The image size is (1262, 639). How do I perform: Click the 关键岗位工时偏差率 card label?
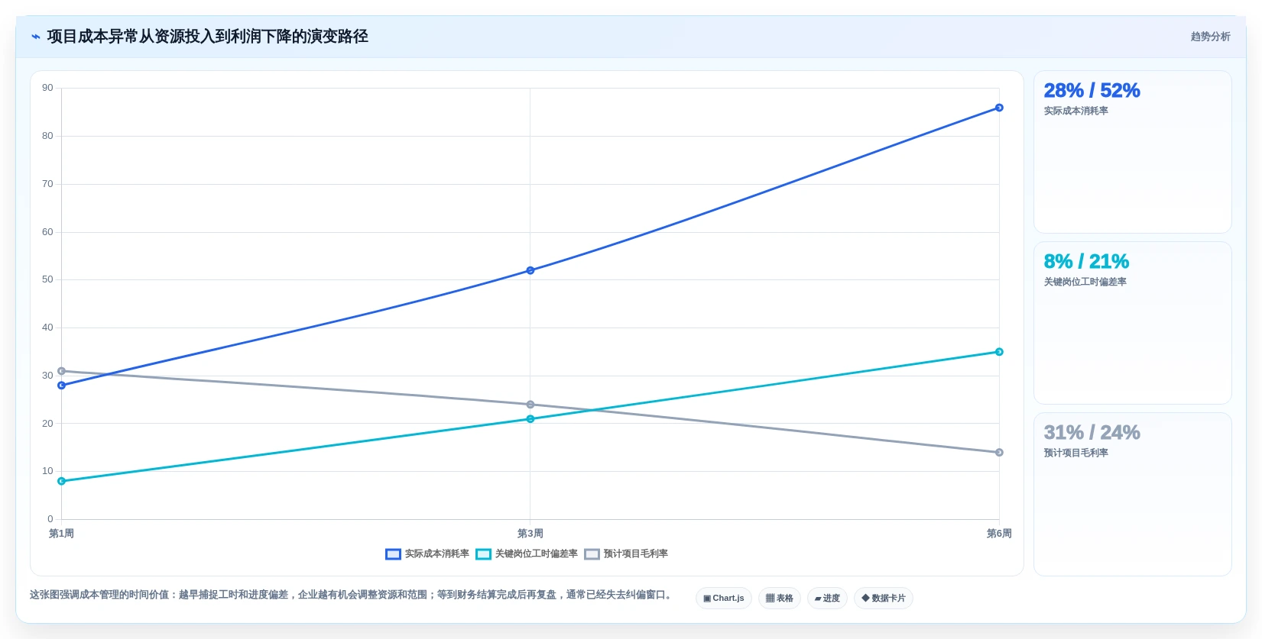tap(1085, 282)
